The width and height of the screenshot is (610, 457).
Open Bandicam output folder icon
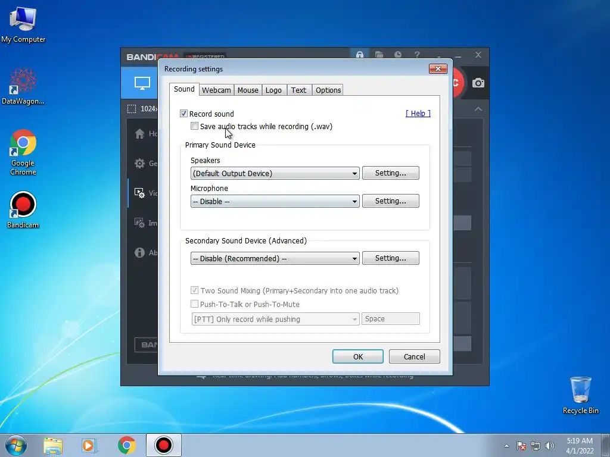(379, 55)
